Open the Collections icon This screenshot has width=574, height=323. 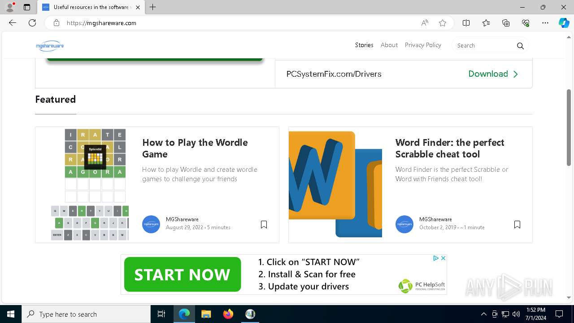coord(506,23)
